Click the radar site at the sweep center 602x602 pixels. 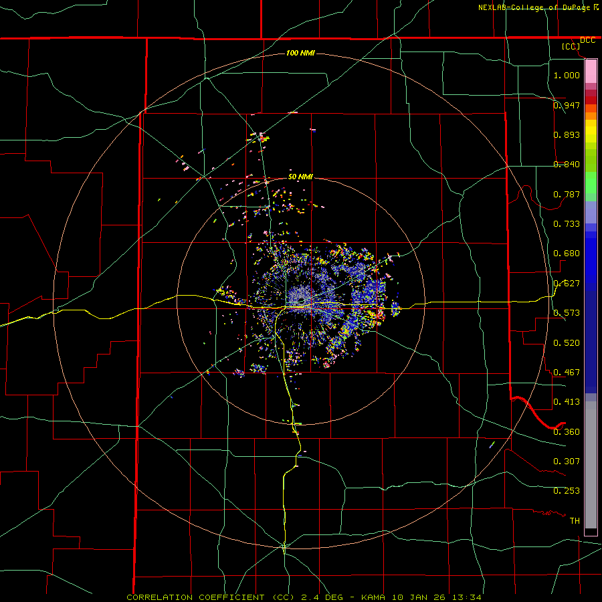[x=302, y=300]
